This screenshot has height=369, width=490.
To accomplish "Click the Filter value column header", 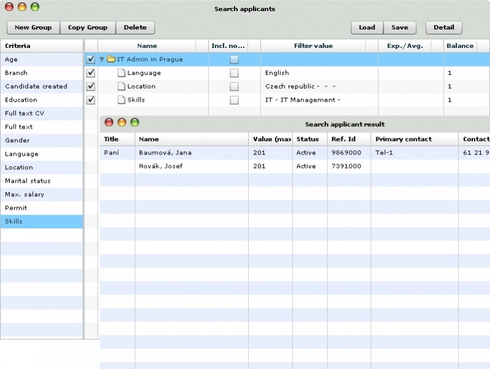I will (x=313, y=46).
